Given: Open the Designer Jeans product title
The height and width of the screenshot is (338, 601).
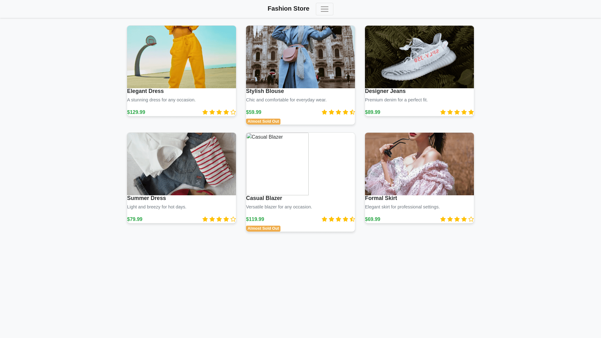Looking at the screenshot, I should [385, 91].
